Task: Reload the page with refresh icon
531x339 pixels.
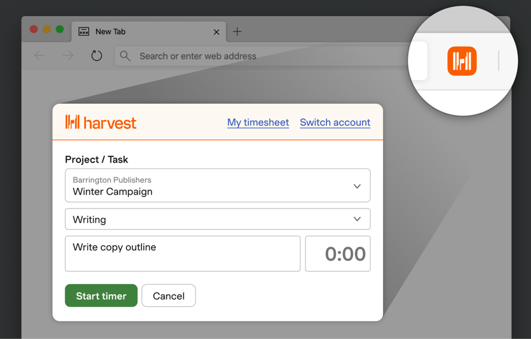Action: click(x=97, y=56)
